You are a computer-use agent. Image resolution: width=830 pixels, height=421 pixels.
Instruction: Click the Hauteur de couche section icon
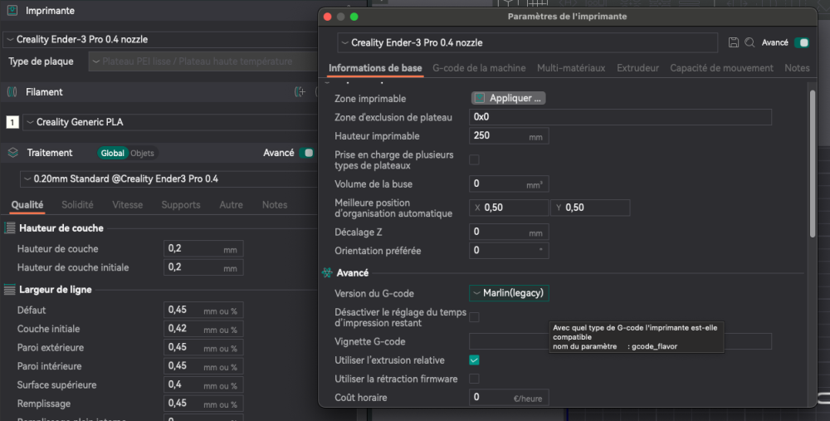coord(10,228)
